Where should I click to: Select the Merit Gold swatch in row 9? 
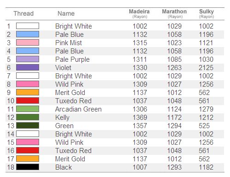point(28,92)
